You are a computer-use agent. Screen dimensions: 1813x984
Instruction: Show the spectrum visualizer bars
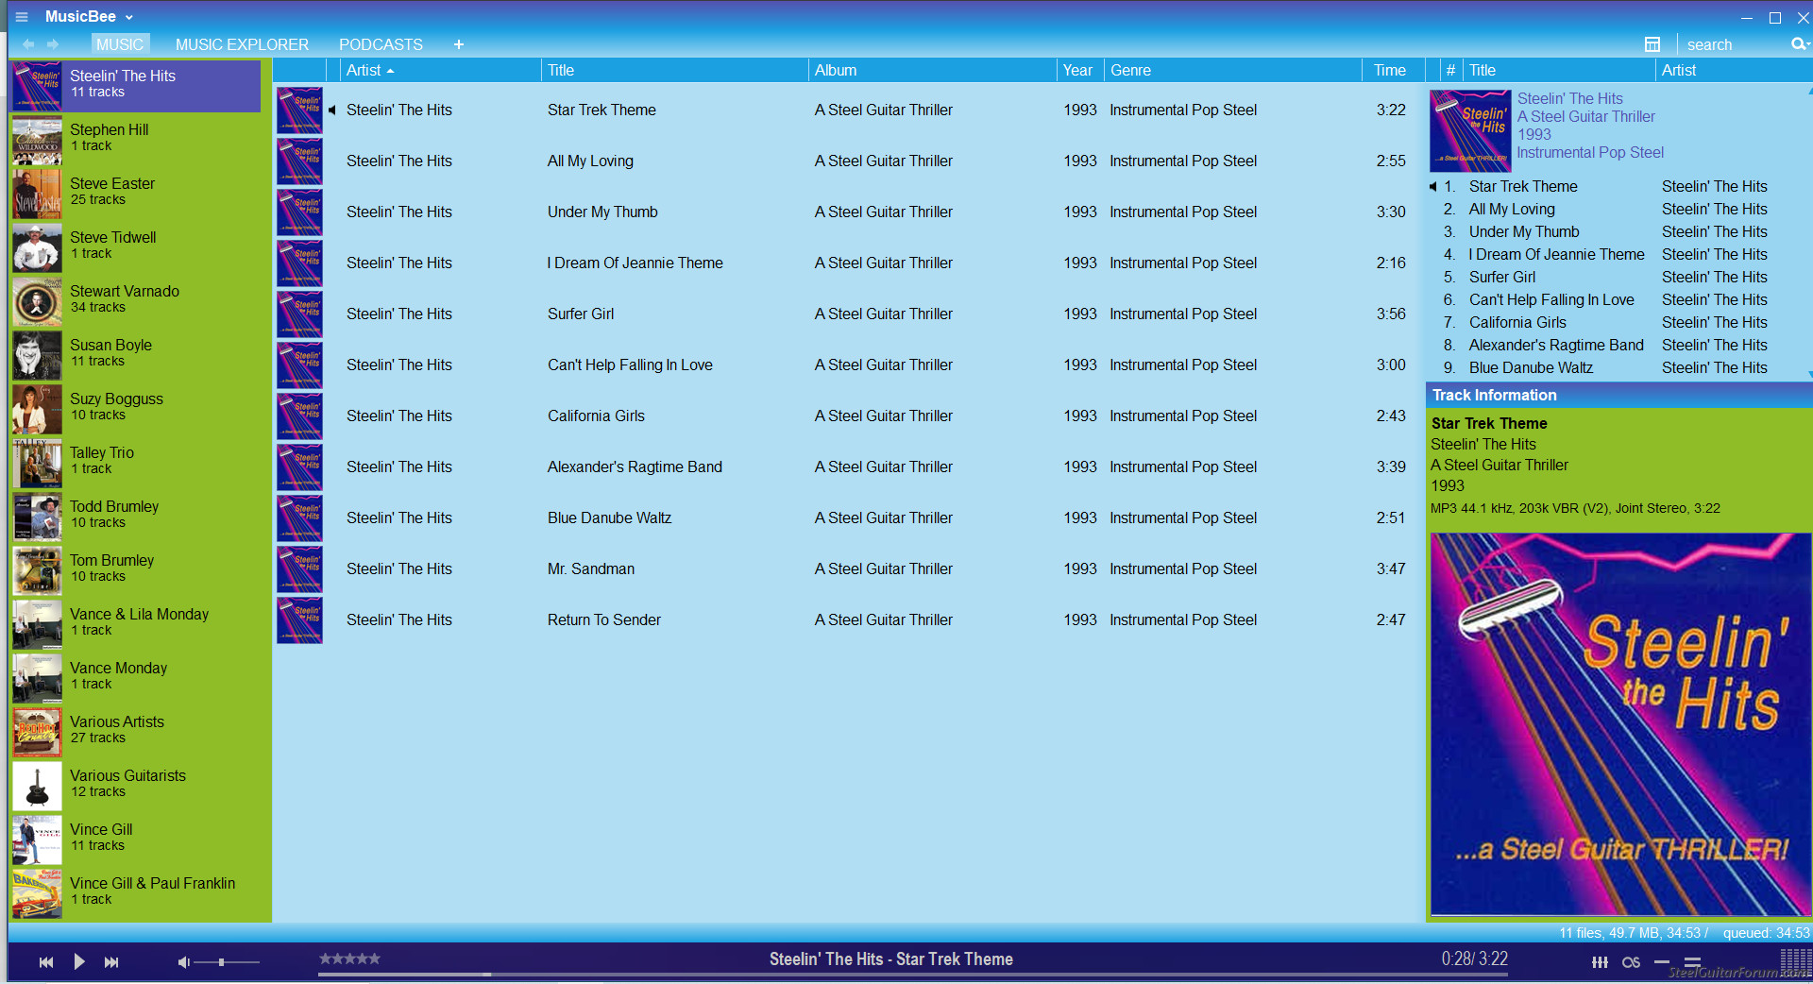pyautogui.click(x=1796, y=960)
